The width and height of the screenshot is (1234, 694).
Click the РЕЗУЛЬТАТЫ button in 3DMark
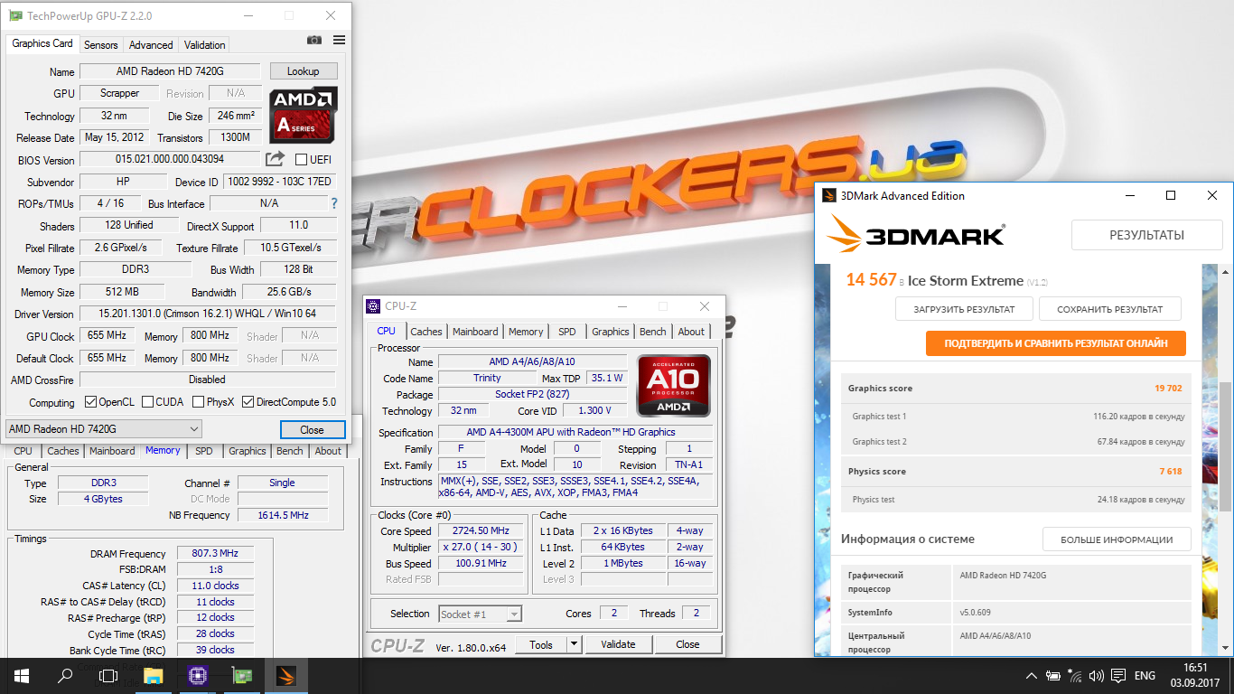(1146, 235)
